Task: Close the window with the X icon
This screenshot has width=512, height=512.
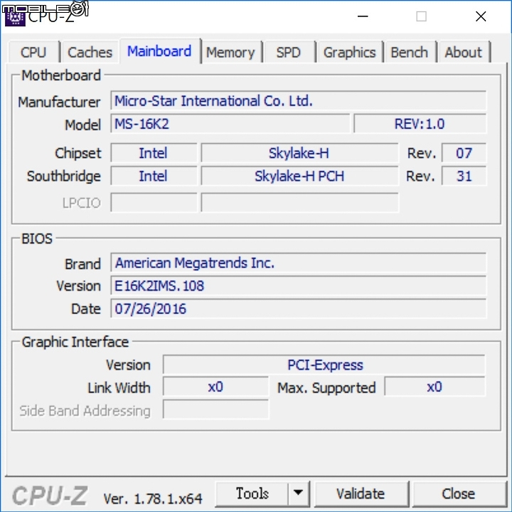Action: coord(481,16)
